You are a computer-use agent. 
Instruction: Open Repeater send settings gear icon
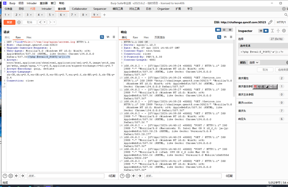click(19, 22)
